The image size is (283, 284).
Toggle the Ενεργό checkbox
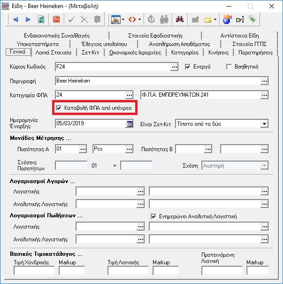[x=188, y=67]
